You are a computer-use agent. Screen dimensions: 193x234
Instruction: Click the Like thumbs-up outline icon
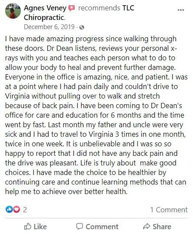tap(28, 226)
